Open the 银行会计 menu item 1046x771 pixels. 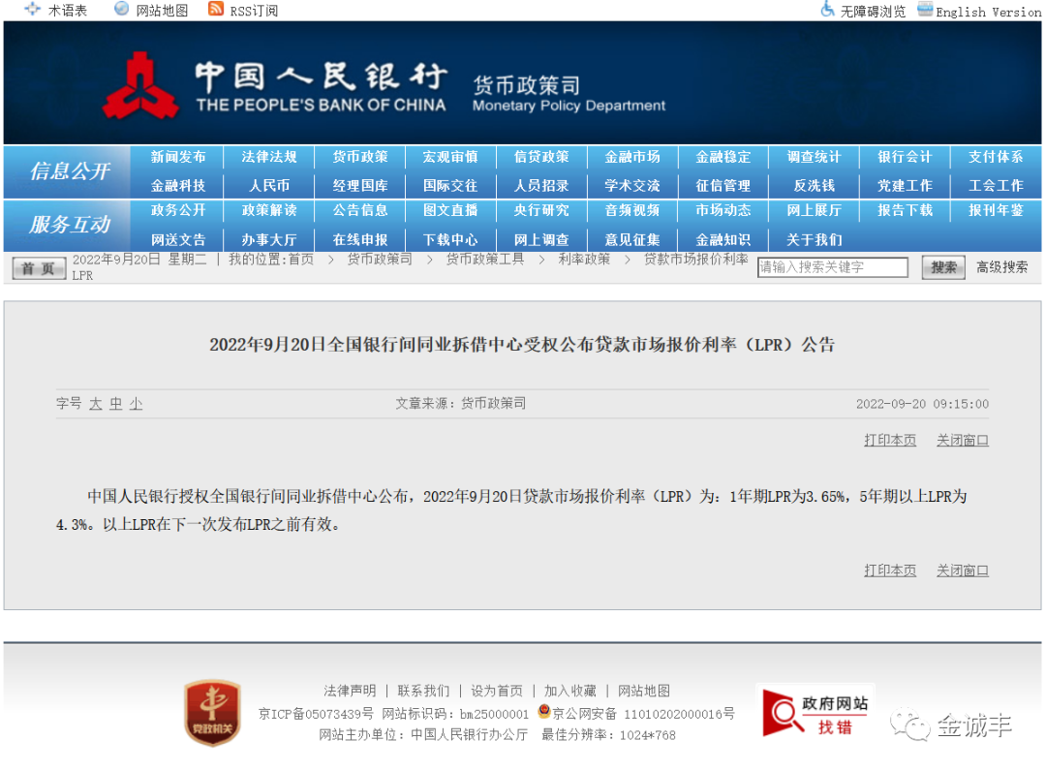[906, 158]
